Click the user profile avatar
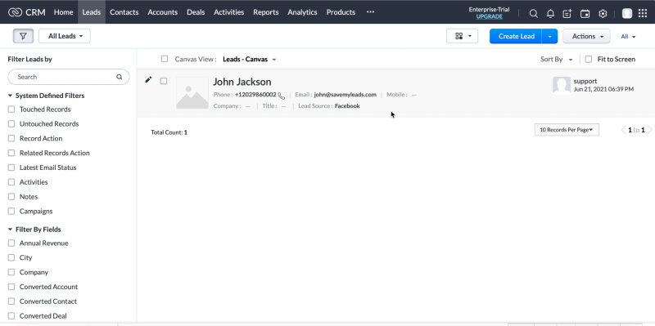This screenshot has width=655, height=326. pyautogui.click(x=627, y=13)
